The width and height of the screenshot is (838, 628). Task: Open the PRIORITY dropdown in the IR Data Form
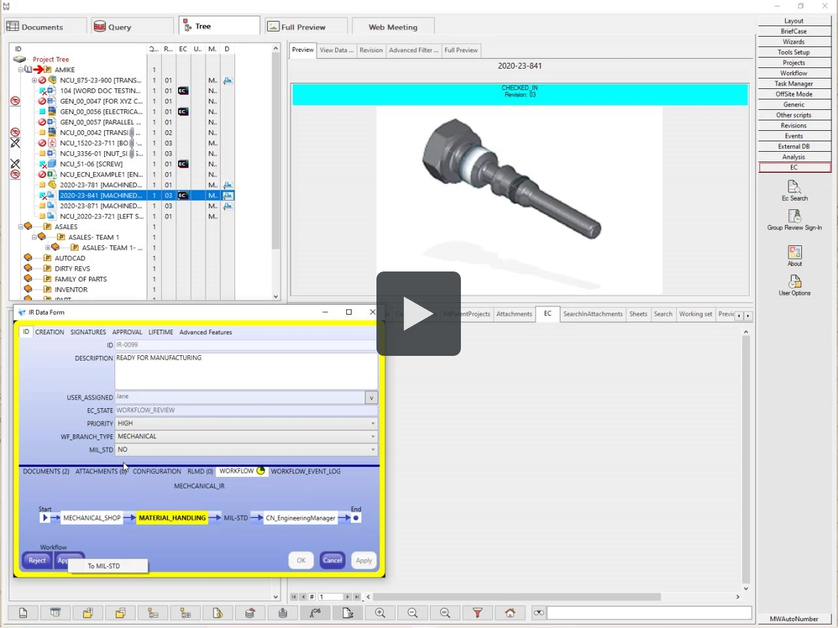pyautogui.click(x=372, y=423)
